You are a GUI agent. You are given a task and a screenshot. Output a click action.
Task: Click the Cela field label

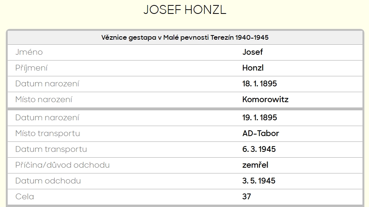coord(25,197)
